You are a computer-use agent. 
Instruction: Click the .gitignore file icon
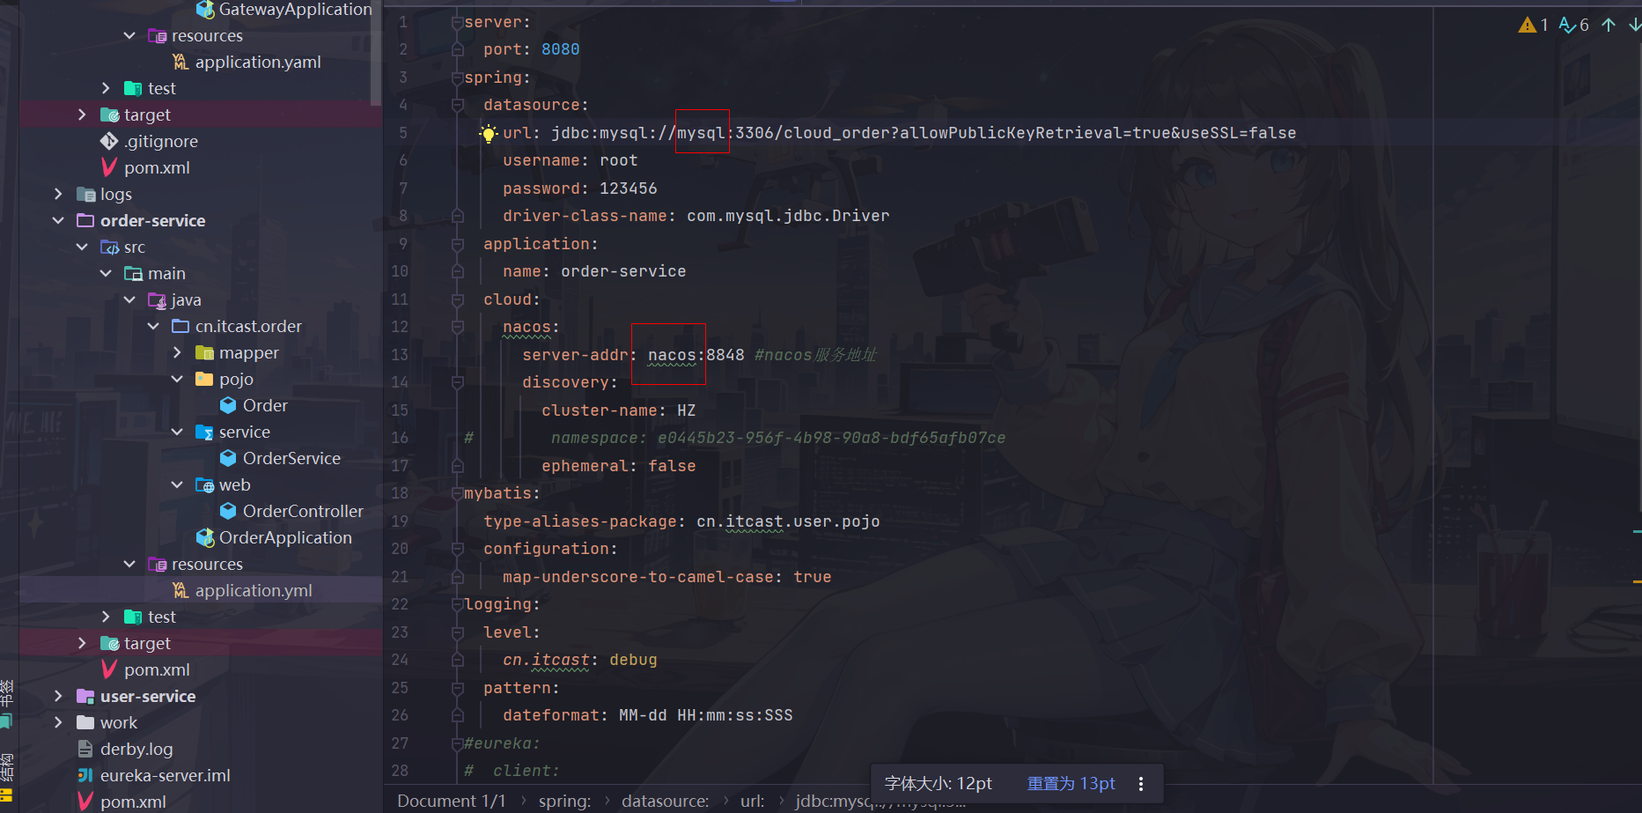pos(109,141)
